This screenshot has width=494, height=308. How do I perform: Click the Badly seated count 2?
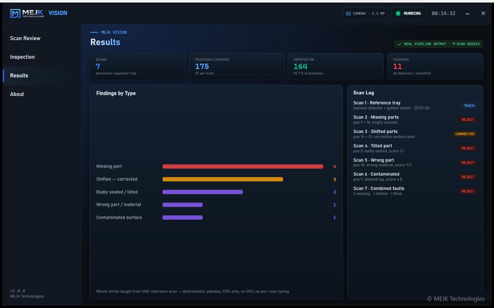(335, 192)
